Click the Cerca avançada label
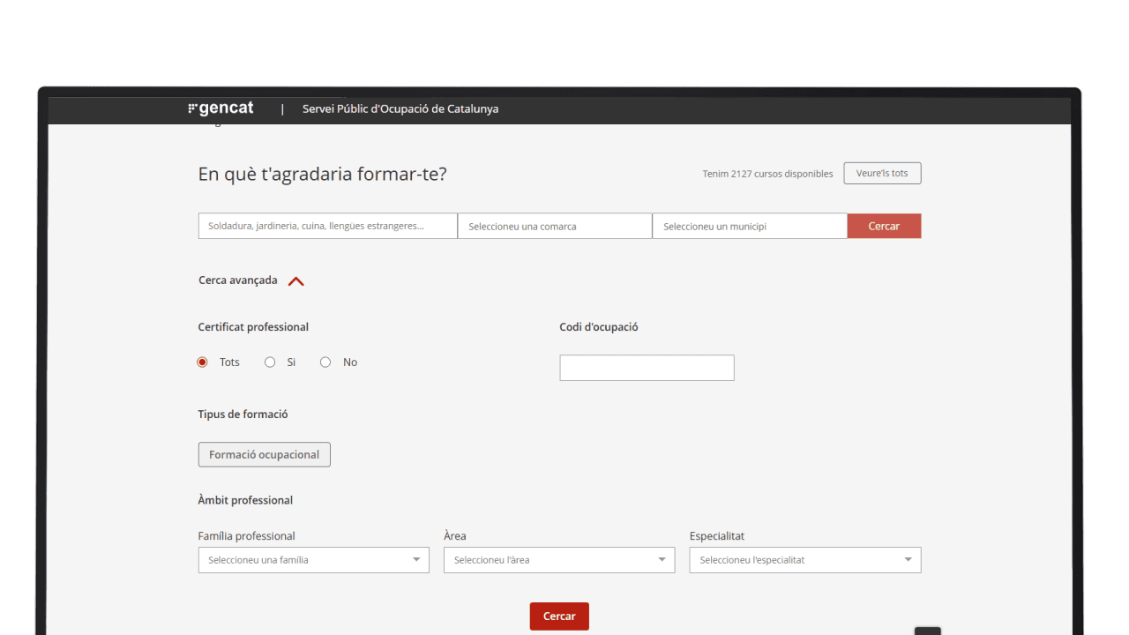Screen dimensions: 1129x635 click(x=237, y=280)
